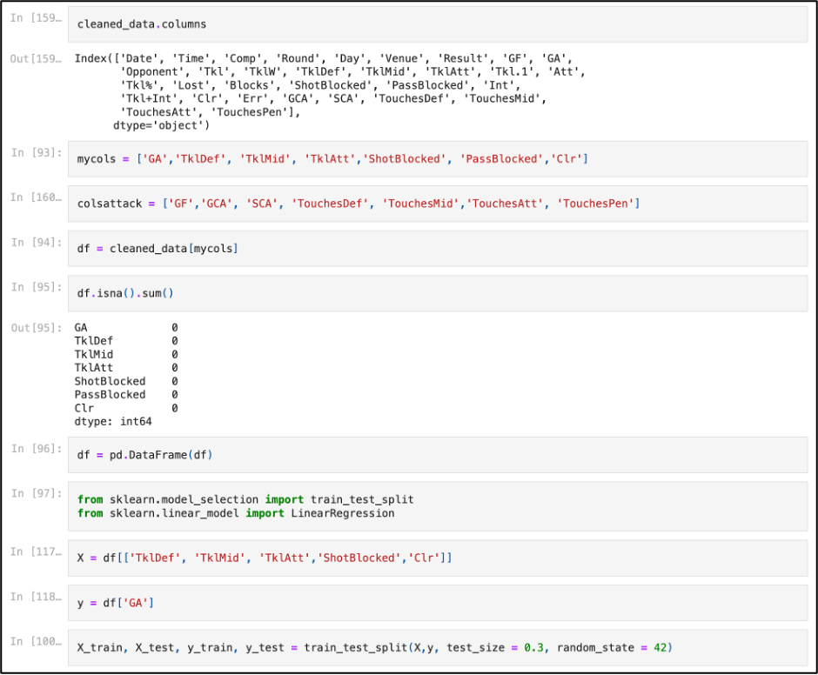Focus the X feature selection cell
The image size is (818, 675).
click(x=435, y=558)
